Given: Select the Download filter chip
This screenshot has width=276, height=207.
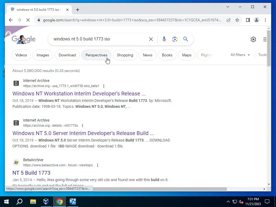Looking at the screenshot, I should pos(67,55).
